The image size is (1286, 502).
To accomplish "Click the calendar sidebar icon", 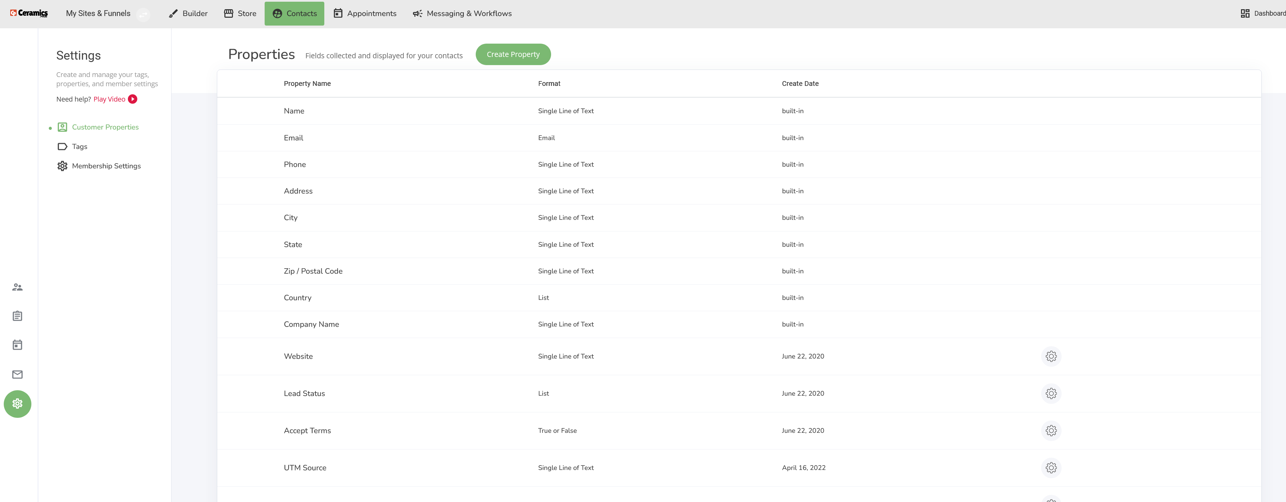I will (17, 345).
